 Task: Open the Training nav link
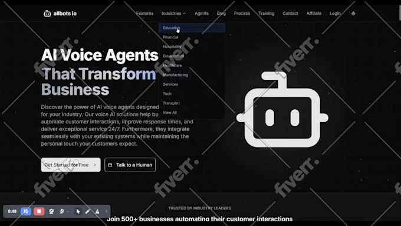(266, 14)
